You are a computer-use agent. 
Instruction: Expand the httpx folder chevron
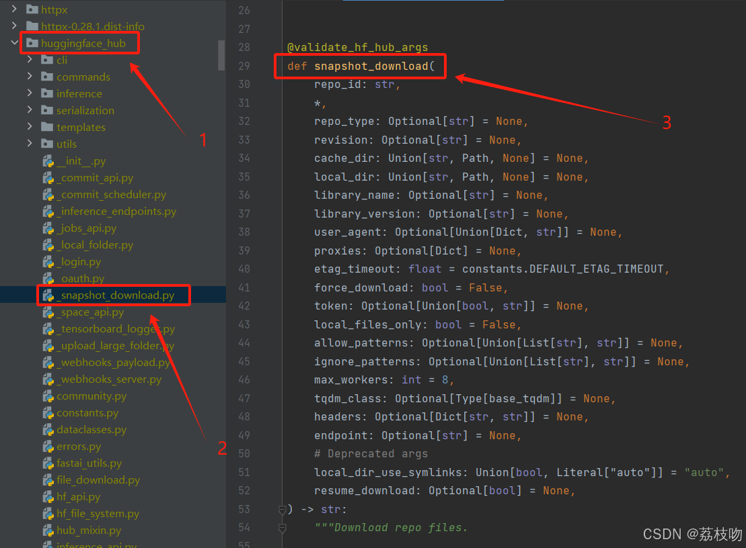pyautogui.click(x=14, y=9)
